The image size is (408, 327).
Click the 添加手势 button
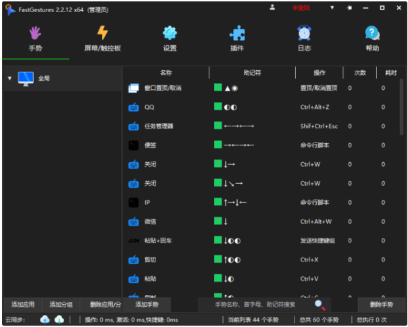click(x=147, y=305)
